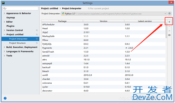
Task: Select the Send2Trash package row
Action: tap(104, 52)
